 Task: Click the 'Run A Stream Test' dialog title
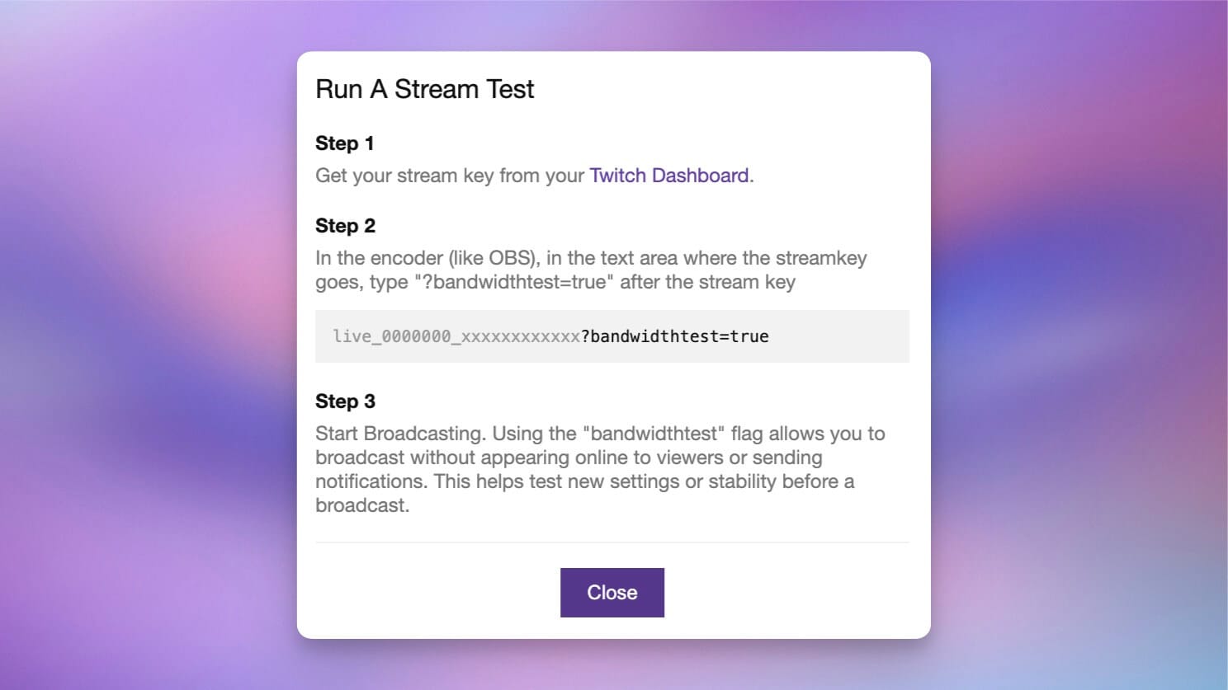coord(424,89)
